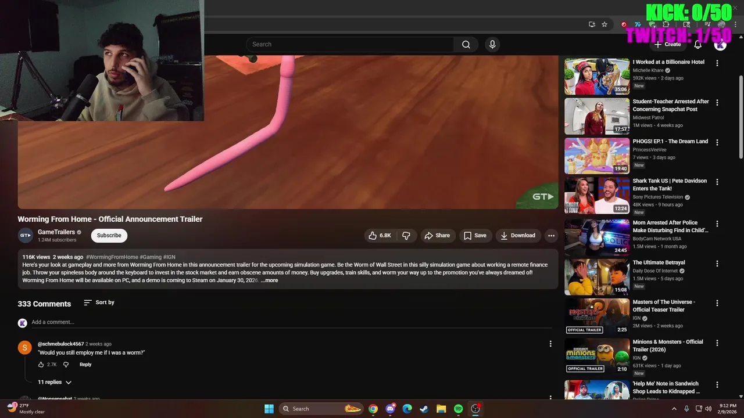The image size is (744, 418).
Task: Open the red browser extension icon
Action: (624, 24)
